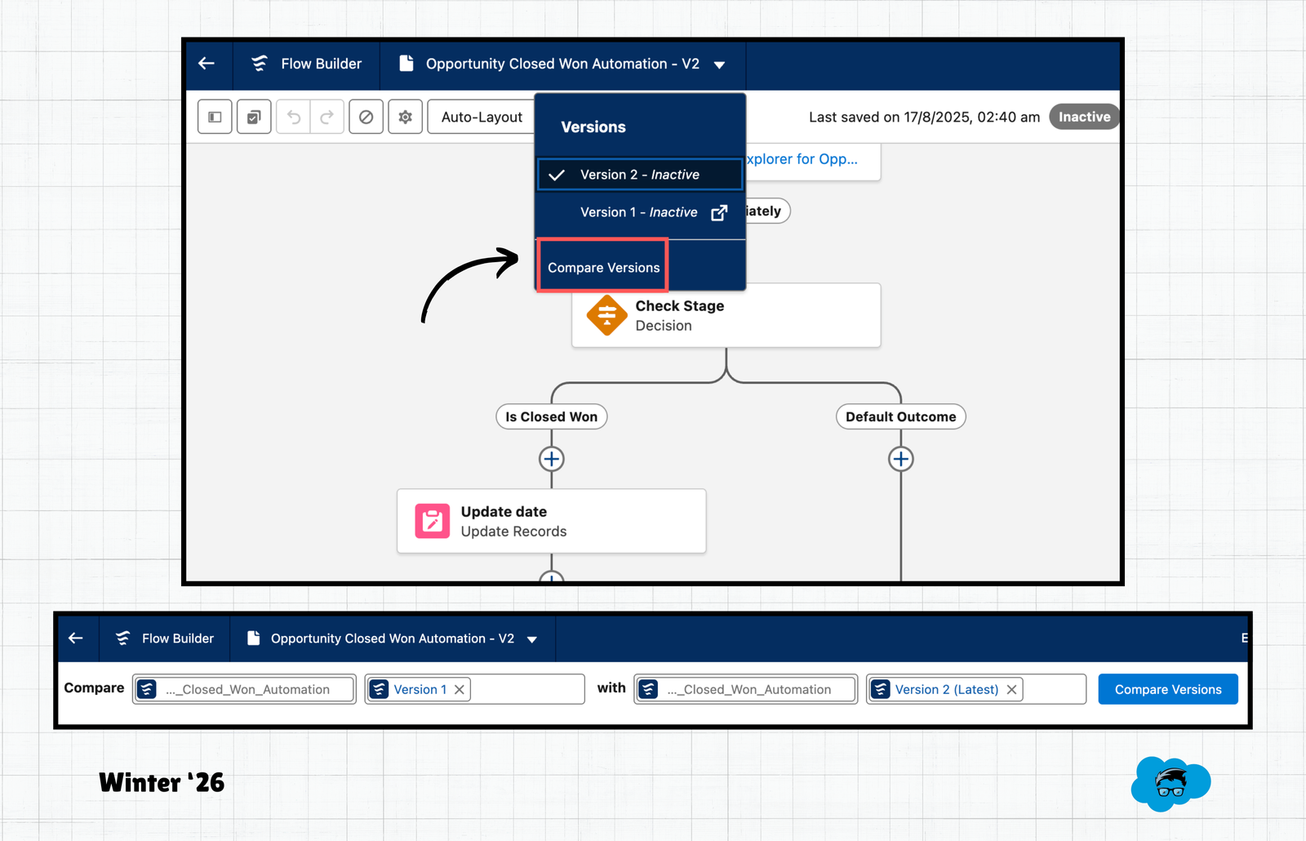The height and width of the screenshot is (841, 1306).
Task: Click the Salesforce cloud mascot logo
Action: 1171,783
